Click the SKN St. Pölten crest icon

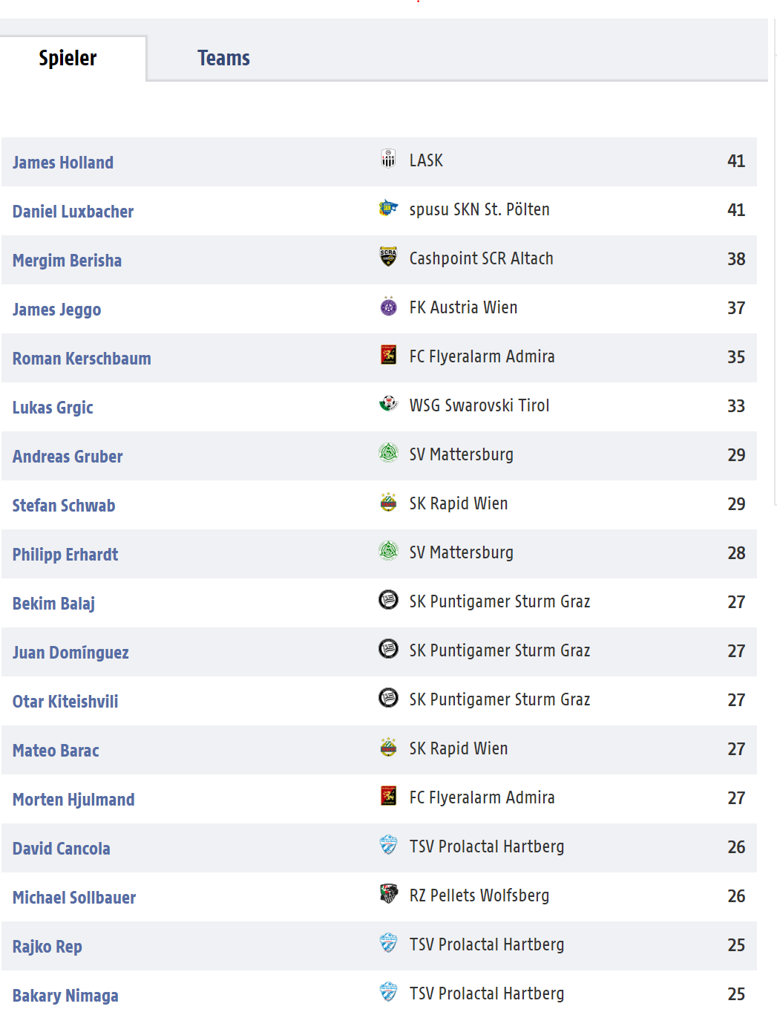388,208
